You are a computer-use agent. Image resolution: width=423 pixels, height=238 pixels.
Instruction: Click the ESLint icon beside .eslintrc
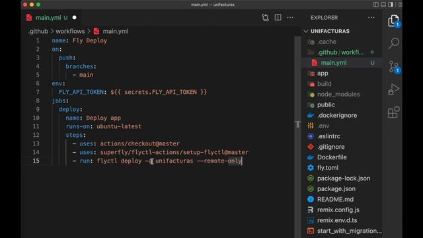(311, 136)
